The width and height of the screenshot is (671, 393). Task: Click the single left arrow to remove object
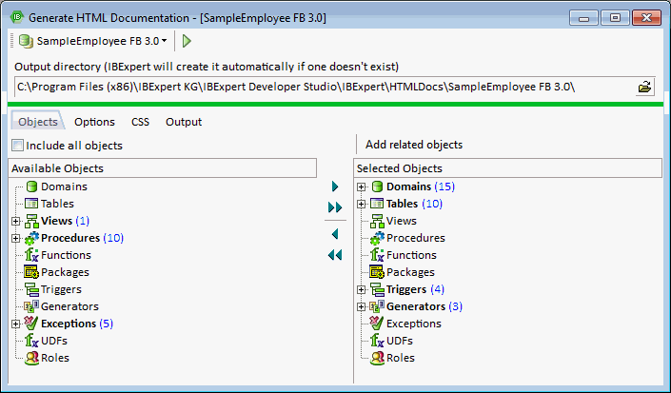click(334, 234)
